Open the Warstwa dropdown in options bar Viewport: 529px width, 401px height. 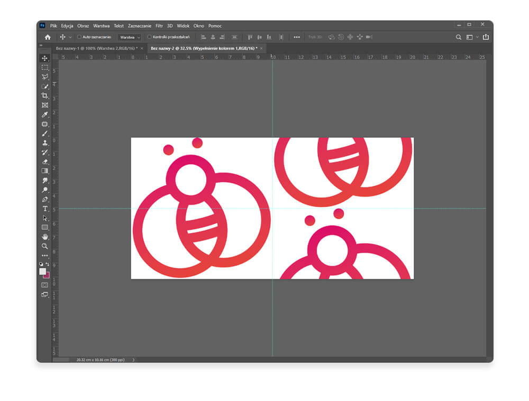coord(130,38)
